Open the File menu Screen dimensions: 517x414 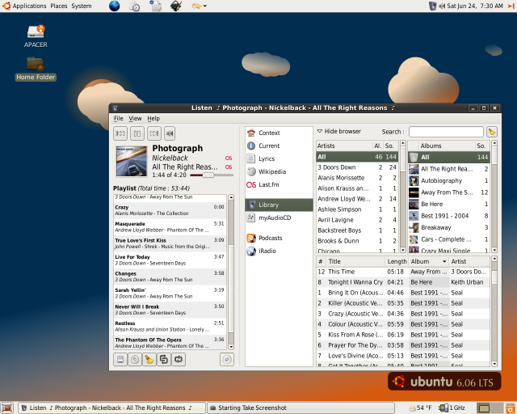point(119,118)
